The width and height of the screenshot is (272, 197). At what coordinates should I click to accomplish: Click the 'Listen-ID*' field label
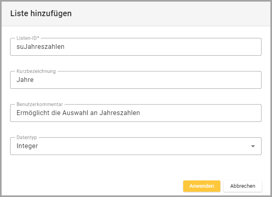(x=28, y=38)
